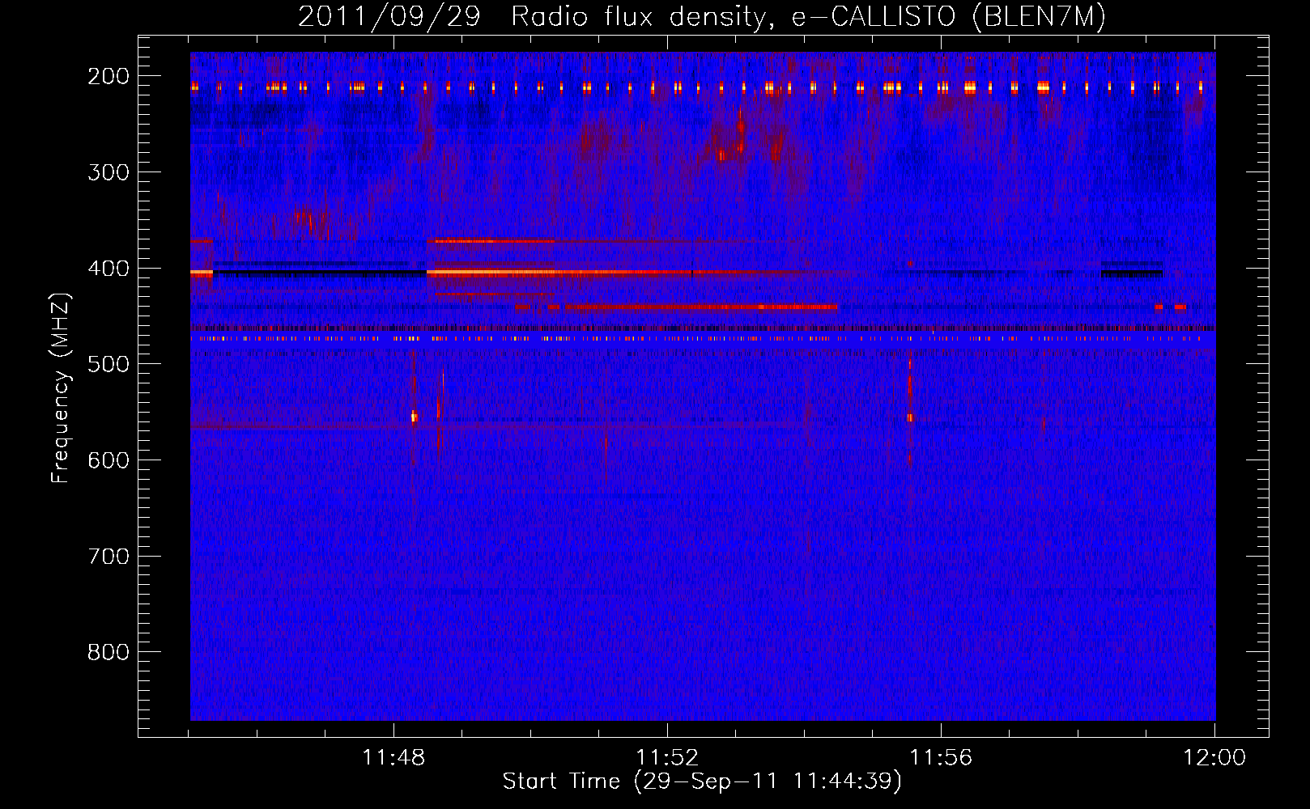Screen dimensions: 1310x809
Task: Click the 11:48 time tick label
Action: (393, 758)
